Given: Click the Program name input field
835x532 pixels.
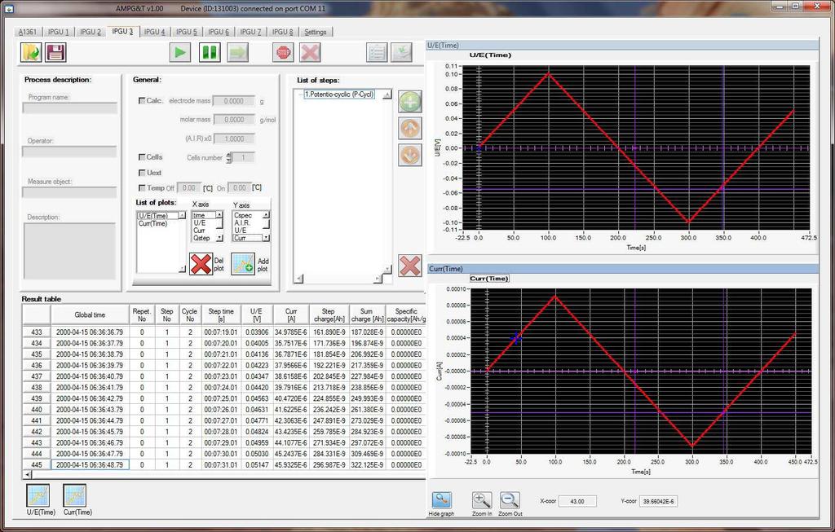Looking at the screenshot, I should 70,108.
